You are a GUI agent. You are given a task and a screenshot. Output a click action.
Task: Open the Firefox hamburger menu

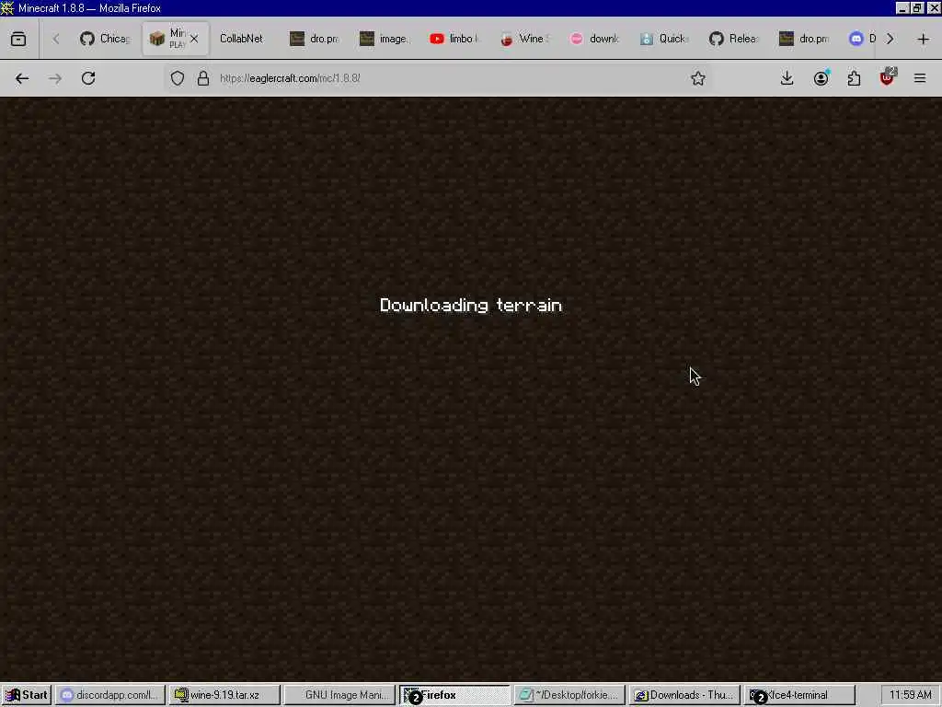[920, 78]
